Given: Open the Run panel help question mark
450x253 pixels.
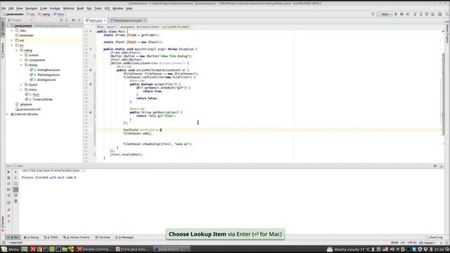Looking at the screenshot, I should 8,222.
